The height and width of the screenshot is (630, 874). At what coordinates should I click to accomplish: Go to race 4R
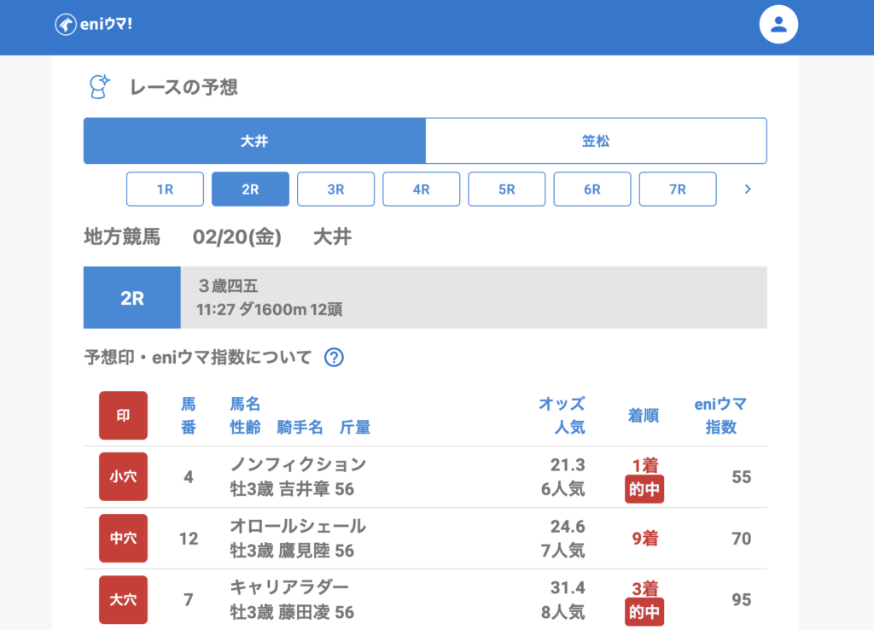point(421,190)
